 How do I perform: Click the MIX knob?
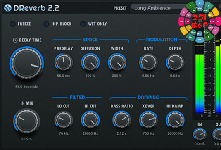(x=26, y=121)
